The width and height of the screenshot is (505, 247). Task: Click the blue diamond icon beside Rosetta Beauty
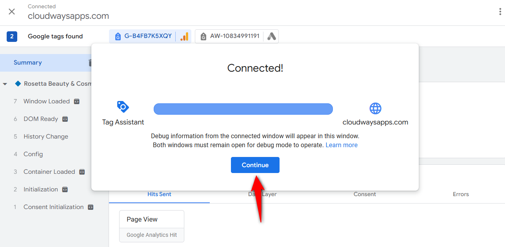click(x=18, y=83)
